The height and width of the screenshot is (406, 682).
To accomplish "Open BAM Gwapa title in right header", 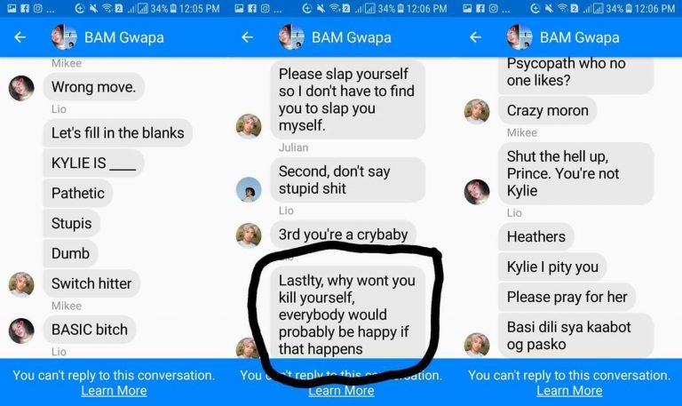I will pos(579,37).
